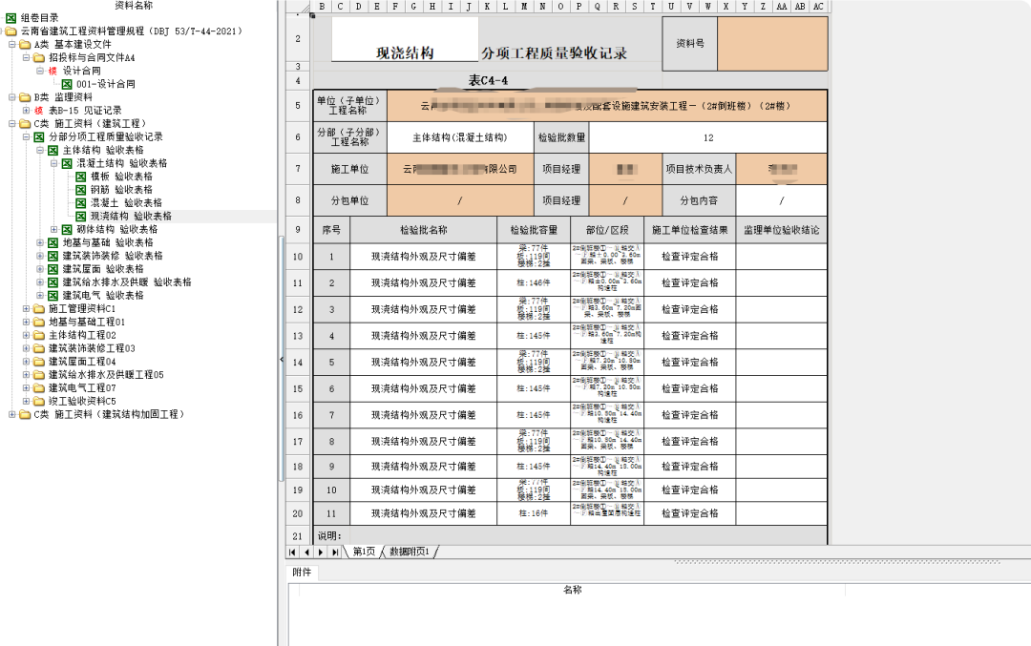Click the icon beside 现浇结构 验收表格
Image resolution: width=1031 pixels, height=646 pixels.
81,216
